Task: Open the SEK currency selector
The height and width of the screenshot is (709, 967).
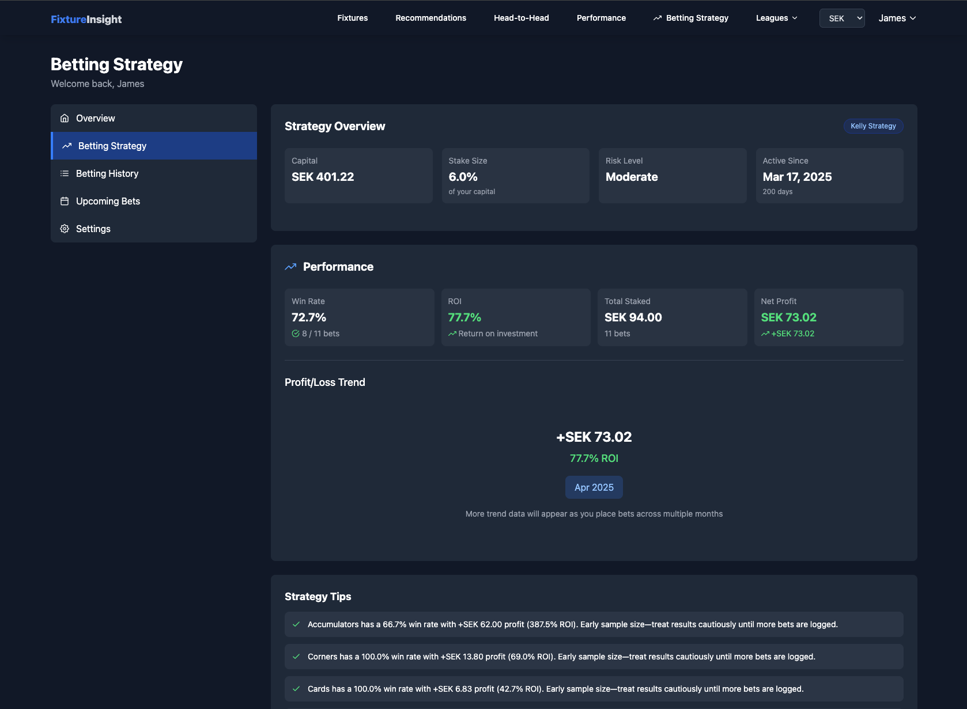Action: tap(841, 18)
